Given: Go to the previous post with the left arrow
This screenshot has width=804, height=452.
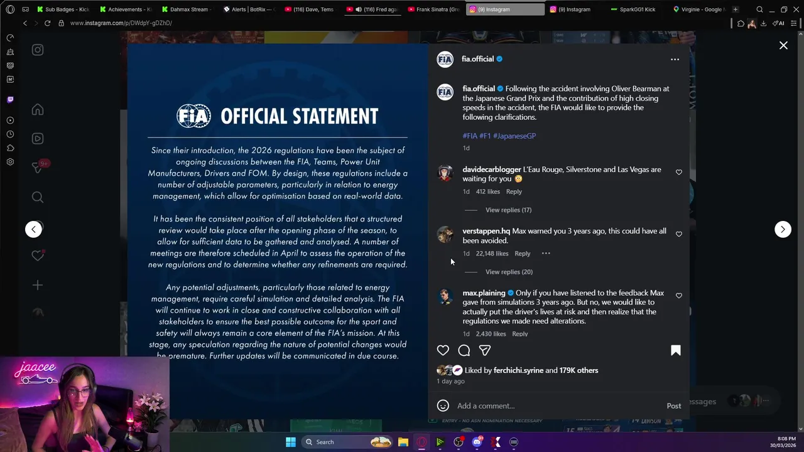Looking at the screenshot, I should 33,229.
